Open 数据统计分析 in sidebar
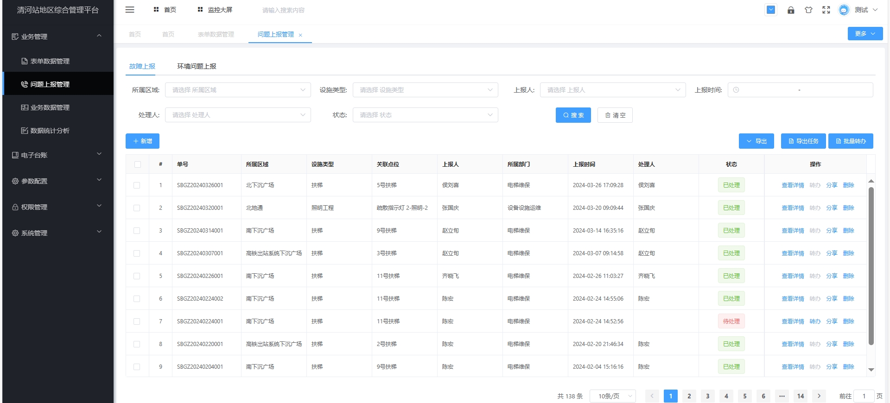 pyautogui.click(x=58, y=131)
